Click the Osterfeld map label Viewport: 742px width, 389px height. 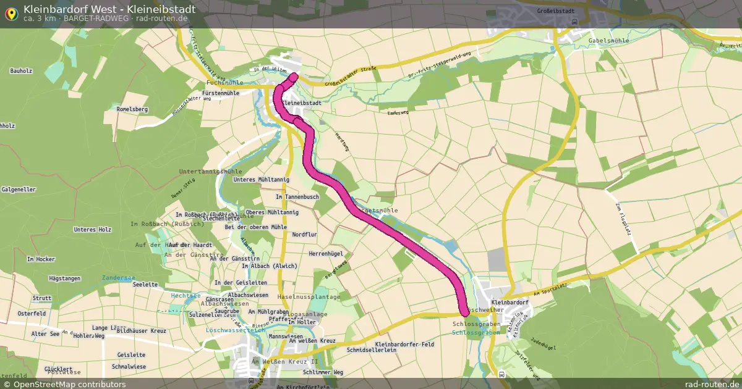pos(32,314)
